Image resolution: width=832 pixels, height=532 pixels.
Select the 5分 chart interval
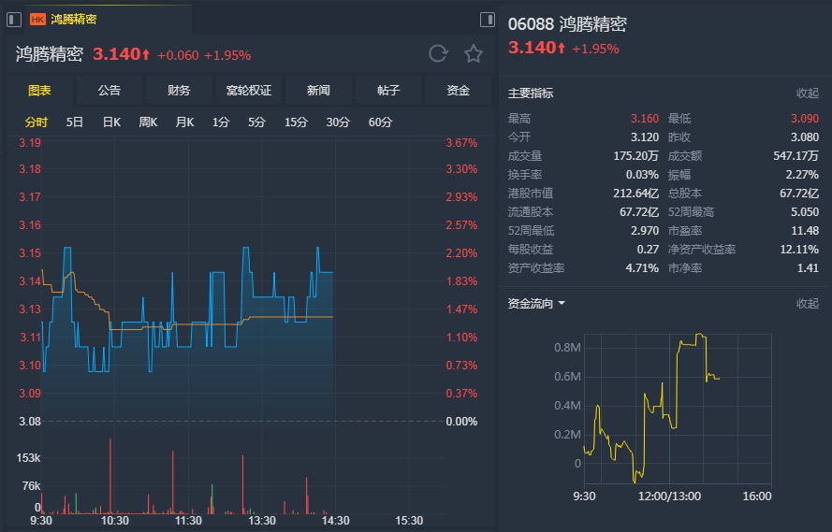[x=256, y=122]
